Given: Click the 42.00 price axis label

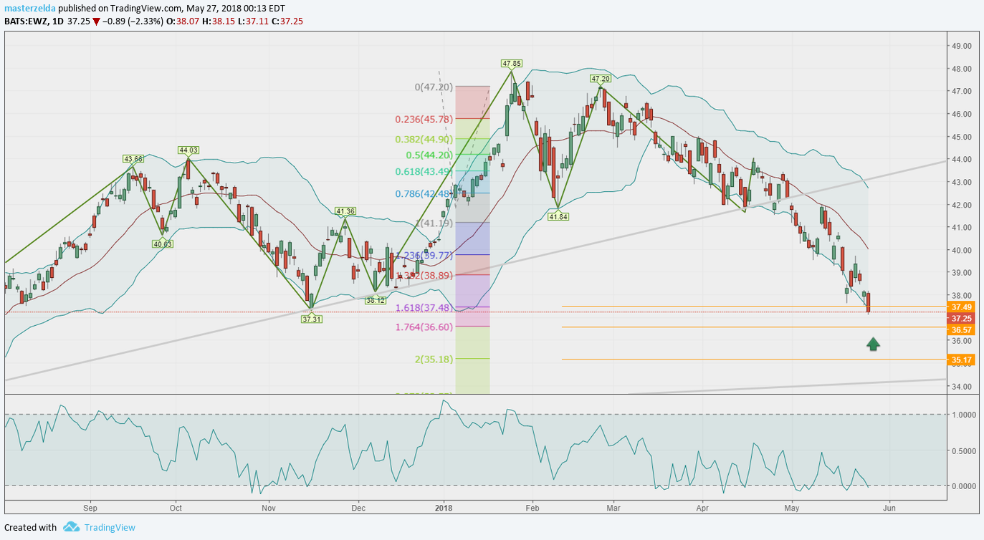Looking at the screenshot, I should pyautogui.click(x=960, y=205).
